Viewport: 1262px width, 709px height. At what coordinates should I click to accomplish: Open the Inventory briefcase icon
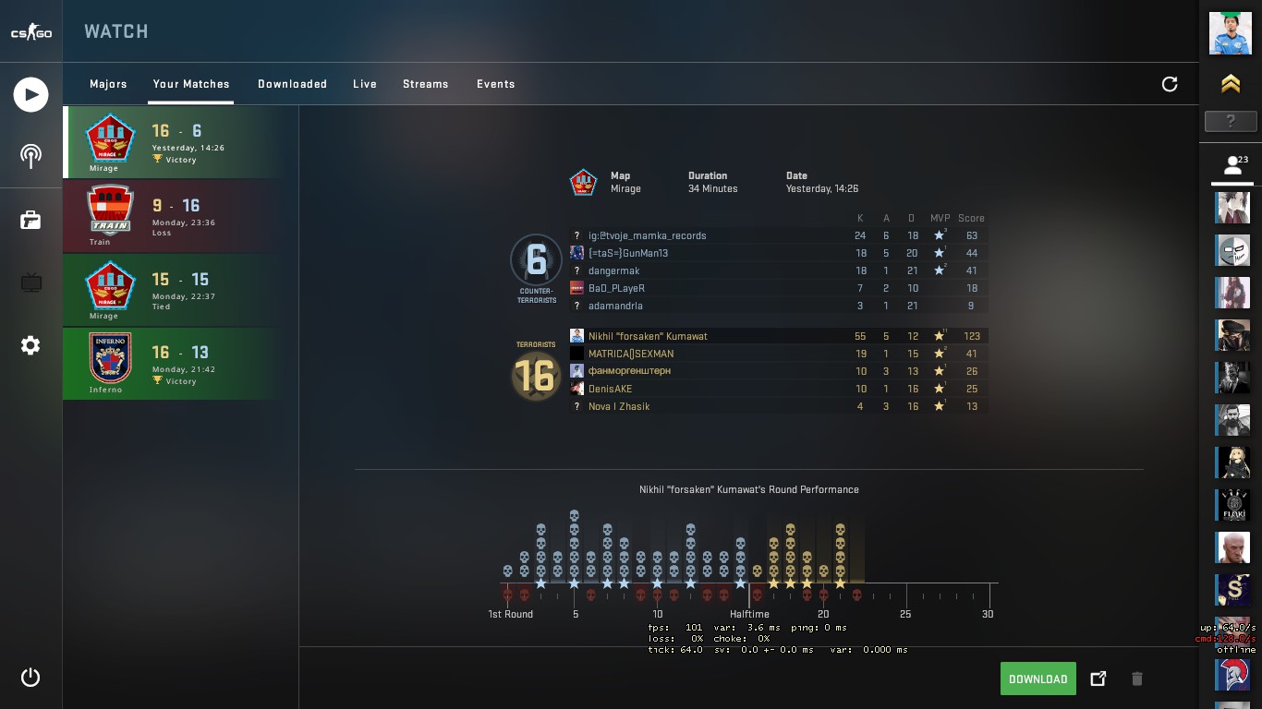[x=30, y=220]
